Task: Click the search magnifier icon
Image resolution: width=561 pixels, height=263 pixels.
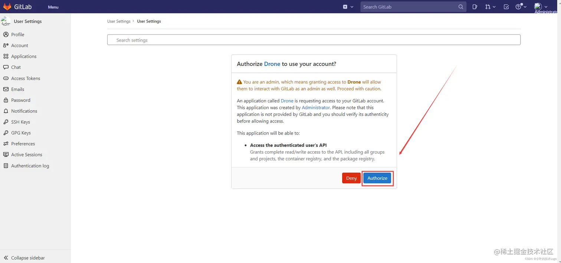Action: coord(461,7)
